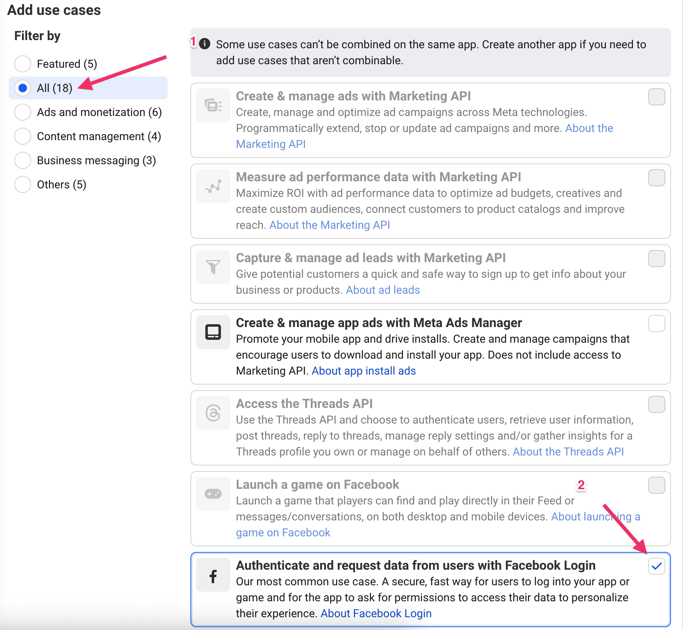Screen dimensions: 683x630
Task: Click the Threads logo icon
Action: 213,413
